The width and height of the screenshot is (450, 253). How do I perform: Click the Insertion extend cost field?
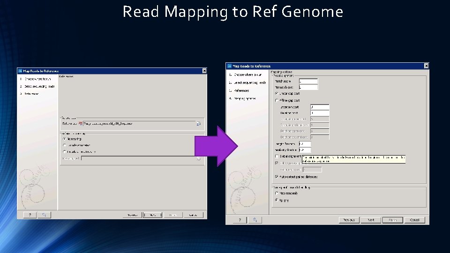(x=320, y=125)
